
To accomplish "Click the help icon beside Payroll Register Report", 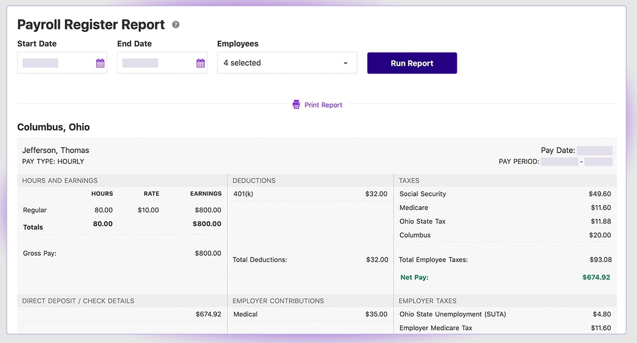I will coord(175,24).
